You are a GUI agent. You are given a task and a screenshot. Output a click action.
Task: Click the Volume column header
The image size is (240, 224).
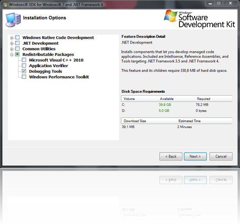[139, 99]
